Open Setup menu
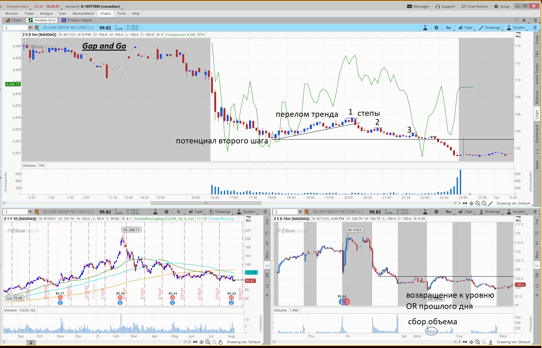This screenshot has width=542, height=348. (502, 6)
